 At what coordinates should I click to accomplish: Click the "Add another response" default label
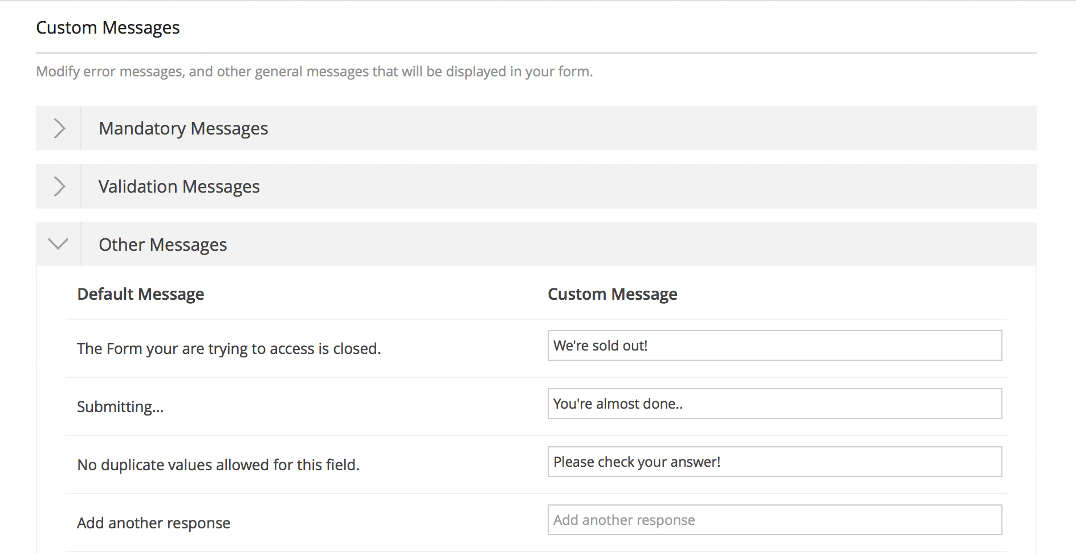pyautogui.click(x=153, y=523)
